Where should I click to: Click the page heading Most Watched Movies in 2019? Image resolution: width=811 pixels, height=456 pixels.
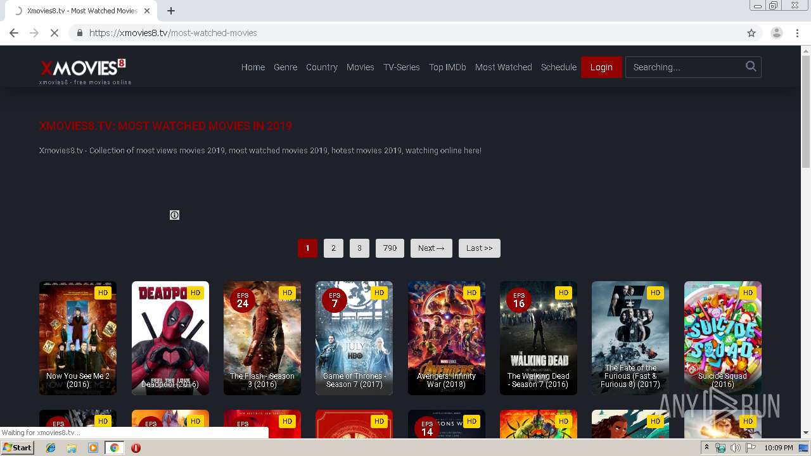[x=165, y=126]
